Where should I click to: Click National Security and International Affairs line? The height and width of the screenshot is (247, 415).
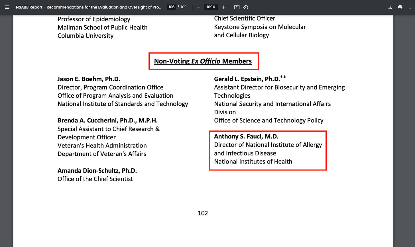coord(272,104)
